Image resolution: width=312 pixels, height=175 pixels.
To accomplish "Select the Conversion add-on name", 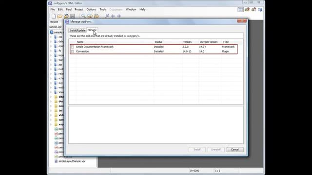I will [x=82, y=52].
